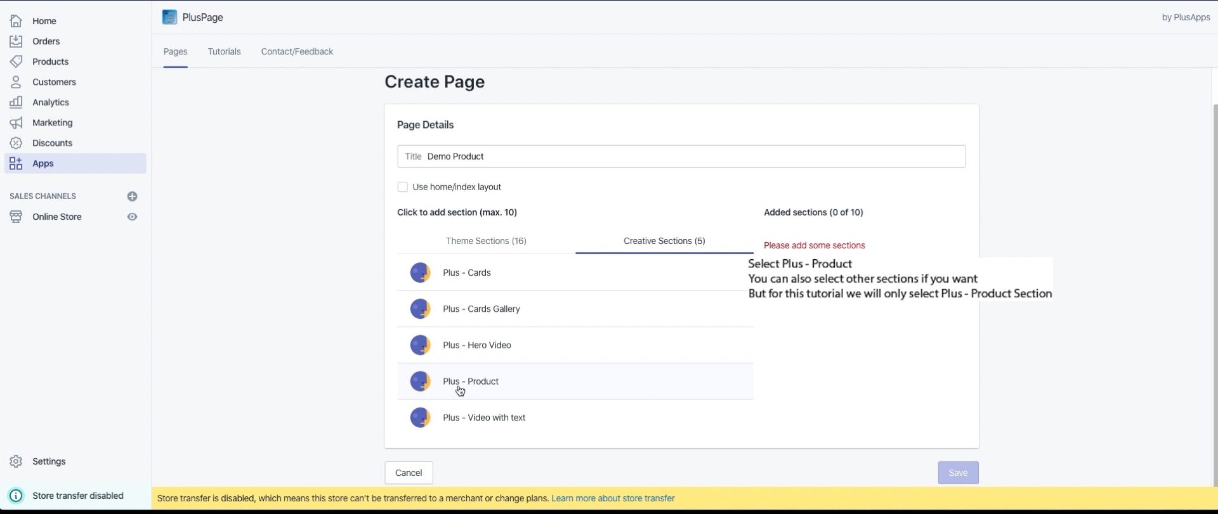Click the by PlusApps text
The image size is (1218, 514).
(1186, 17)
